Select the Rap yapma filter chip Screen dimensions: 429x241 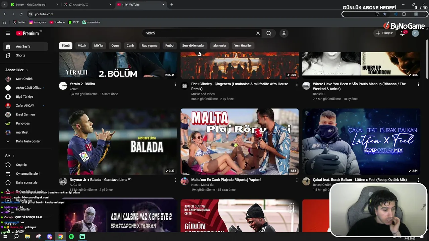[x=149, y=46]
